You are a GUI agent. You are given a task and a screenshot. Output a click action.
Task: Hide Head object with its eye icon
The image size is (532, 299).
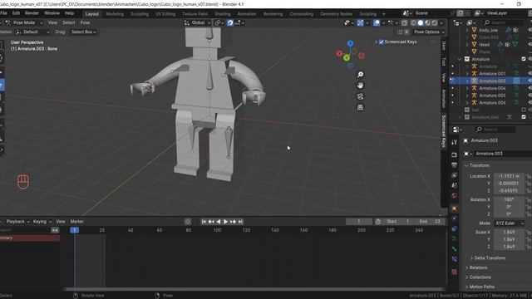[530, 44]
